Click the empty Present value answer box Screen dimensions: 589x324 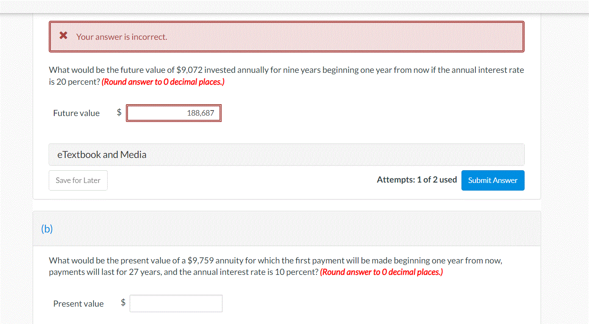176,303
